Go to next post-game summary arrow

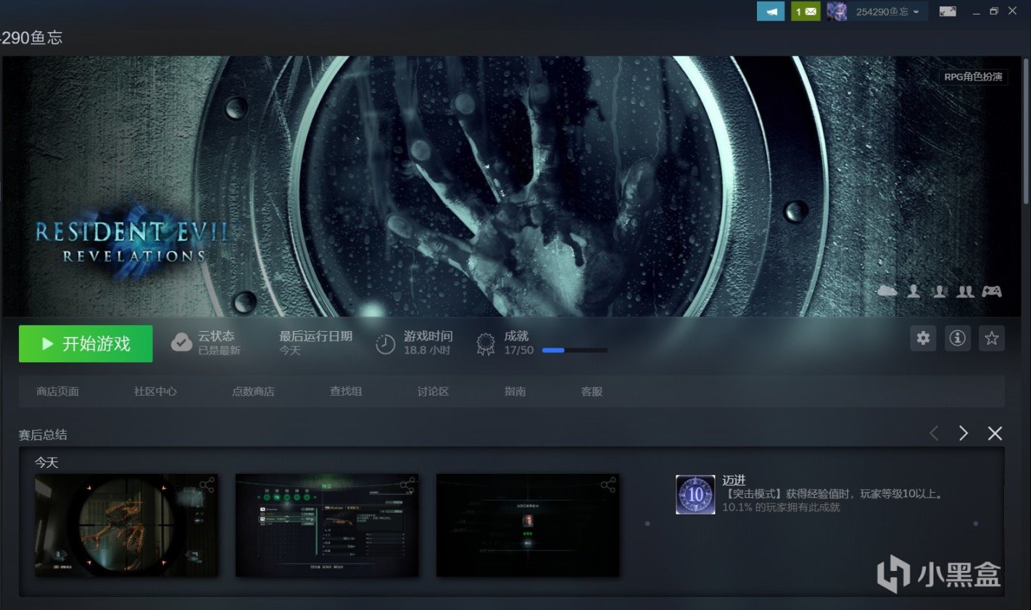964,433
